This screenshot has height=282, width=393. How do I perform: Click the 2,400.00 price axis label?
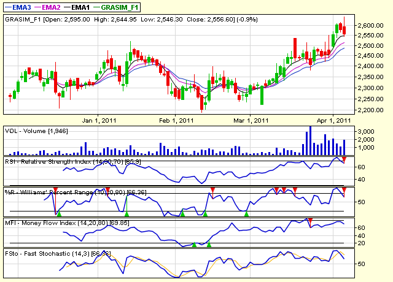371,66
